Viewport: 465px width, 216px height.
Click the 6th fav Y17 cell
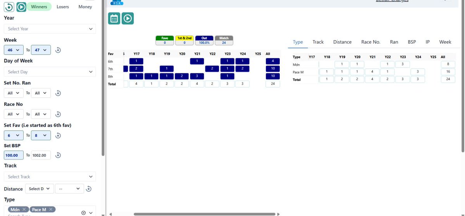click(136, 61)
